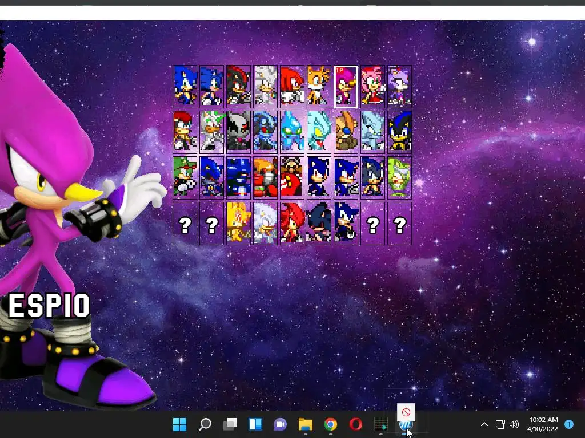Pick the icy light-blue hedgehog beside the navy one
The width and height of the screenshot is (585, 438).
(372, 132)
